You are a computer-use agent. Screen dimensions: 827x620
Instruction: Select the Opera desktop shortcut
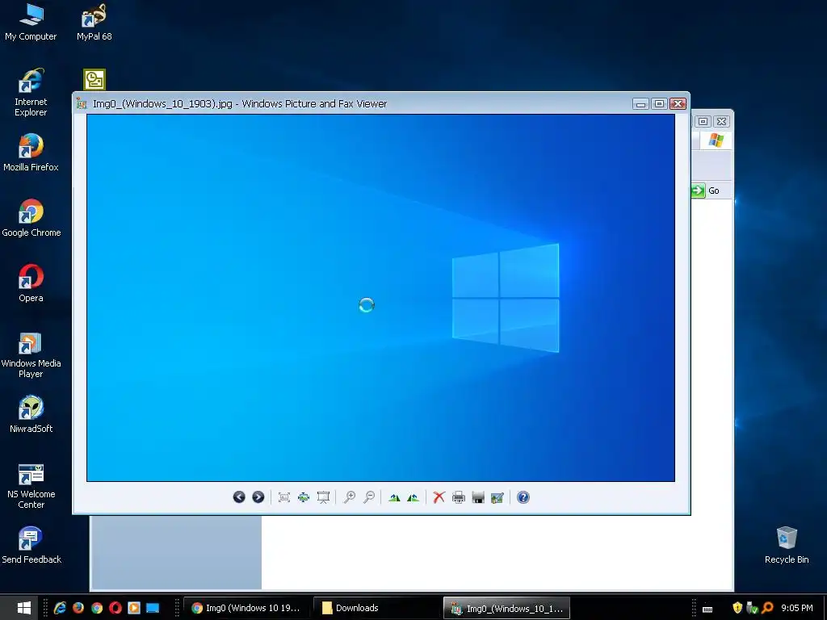(x=31, y=283)
